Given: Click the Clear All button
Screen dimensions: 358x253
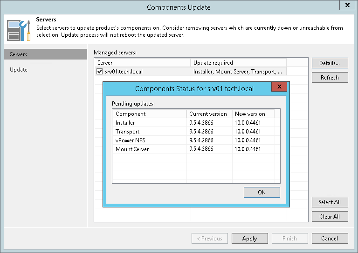Looking at the screenshot, I should click(x=330, y=216).
